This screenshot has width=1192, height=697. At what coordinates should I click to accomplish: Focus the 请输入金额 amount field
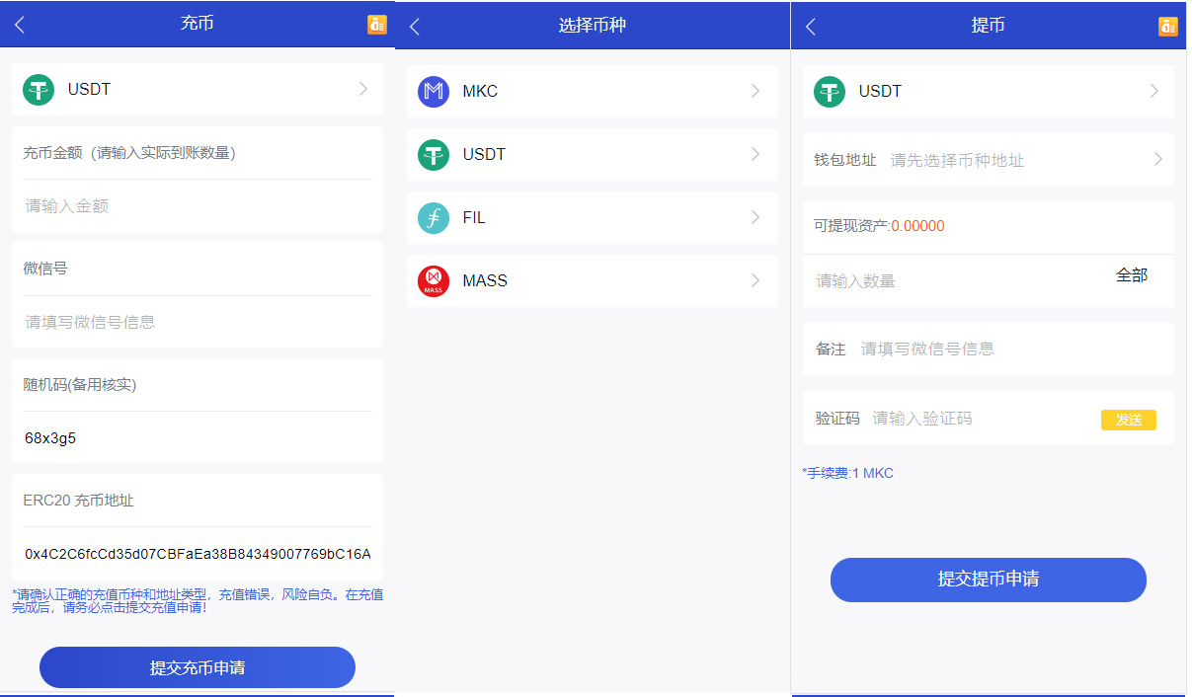tap(198, 206)
